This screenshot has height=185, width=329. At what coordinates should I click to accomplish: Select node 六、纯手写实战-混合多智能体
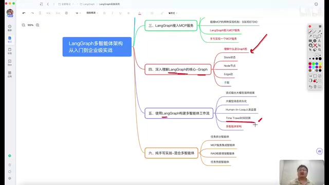(171, 153)
